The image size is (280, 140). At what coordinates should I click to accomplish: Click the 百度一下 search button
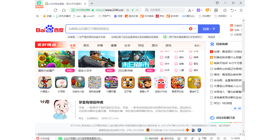coord(209,29)
